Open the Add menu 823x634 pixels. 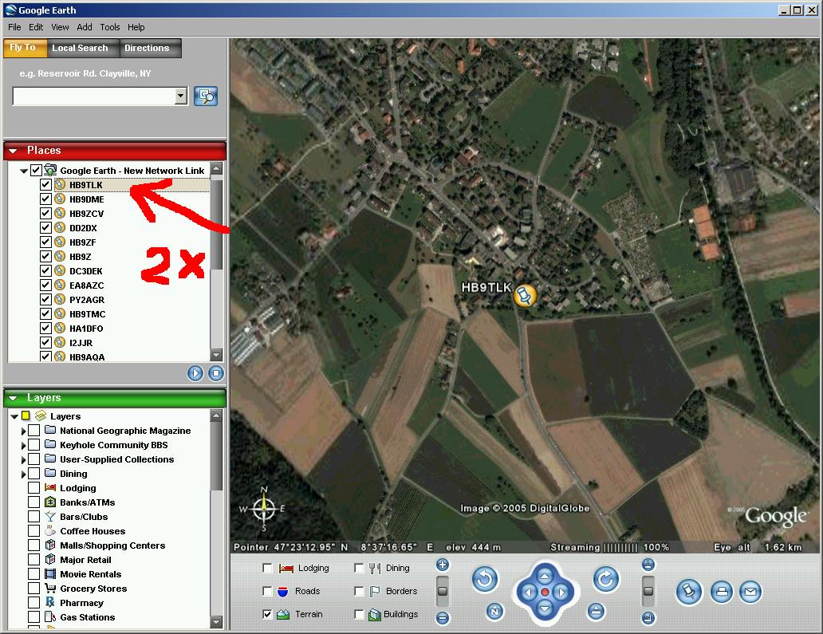click(84, 27)
